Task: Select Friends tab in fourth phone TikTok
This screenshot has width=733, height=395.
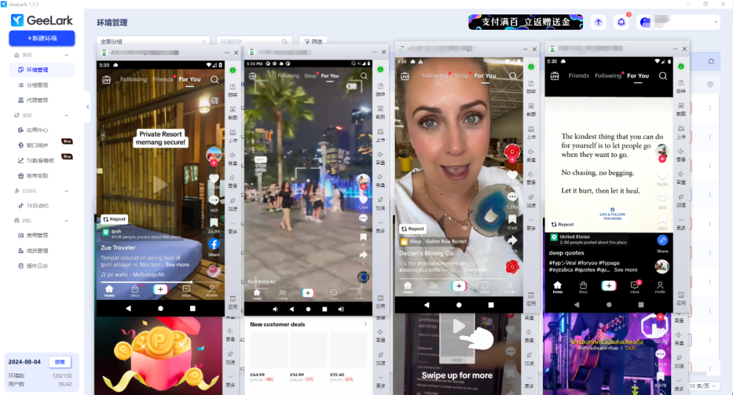Action: [x=579, y=76]
